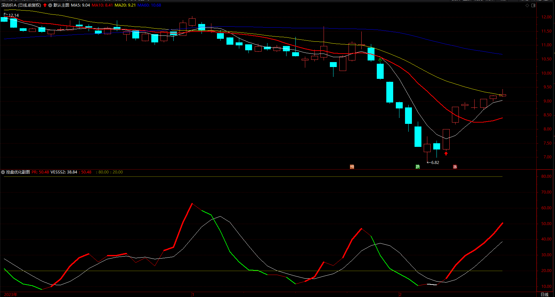Image resolution: width=555 pixels, height=297 pixels.
Task: Click the 预 forecast marker below the chart
Action: coord(352,167)
